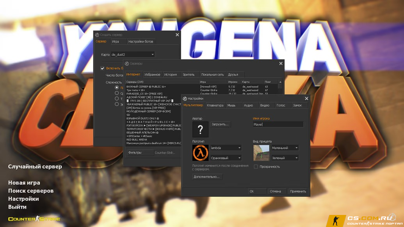
Task: Open the lambda logo dropdown
Action: click(x=226, y=148)
